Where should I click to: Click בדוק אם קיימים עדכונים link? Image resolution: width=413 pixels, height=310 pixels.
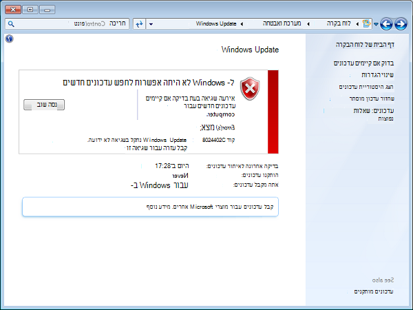(363, 63)
